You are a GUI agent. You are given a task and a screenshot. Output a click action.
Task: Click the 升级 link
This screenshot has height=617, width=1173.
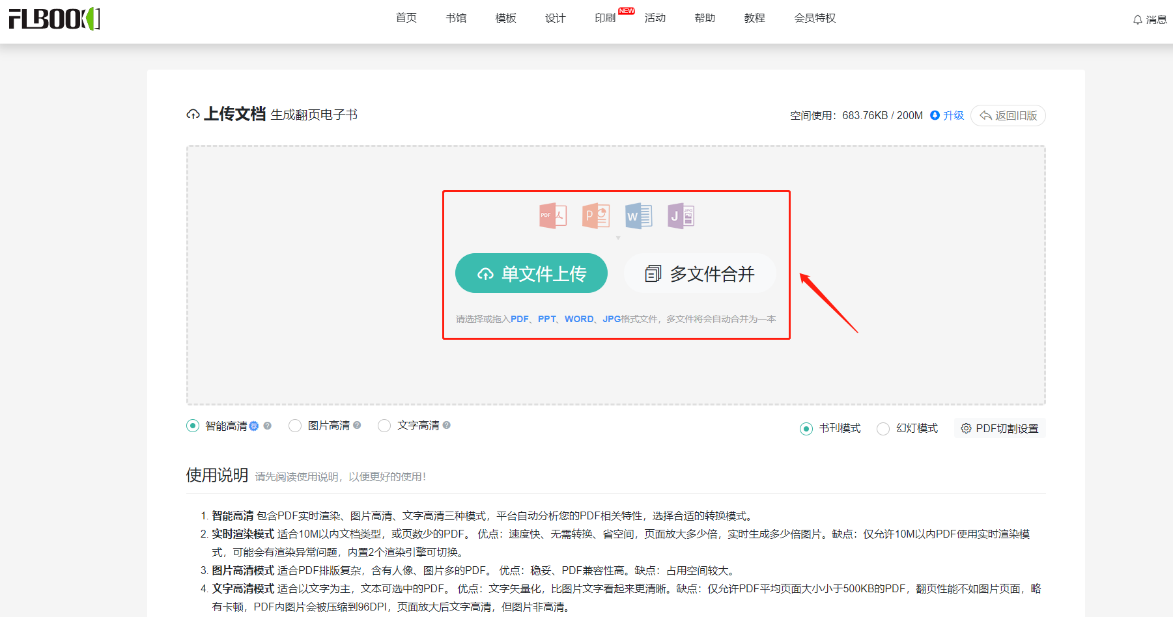pyautogui.click(x=954, y=115)
